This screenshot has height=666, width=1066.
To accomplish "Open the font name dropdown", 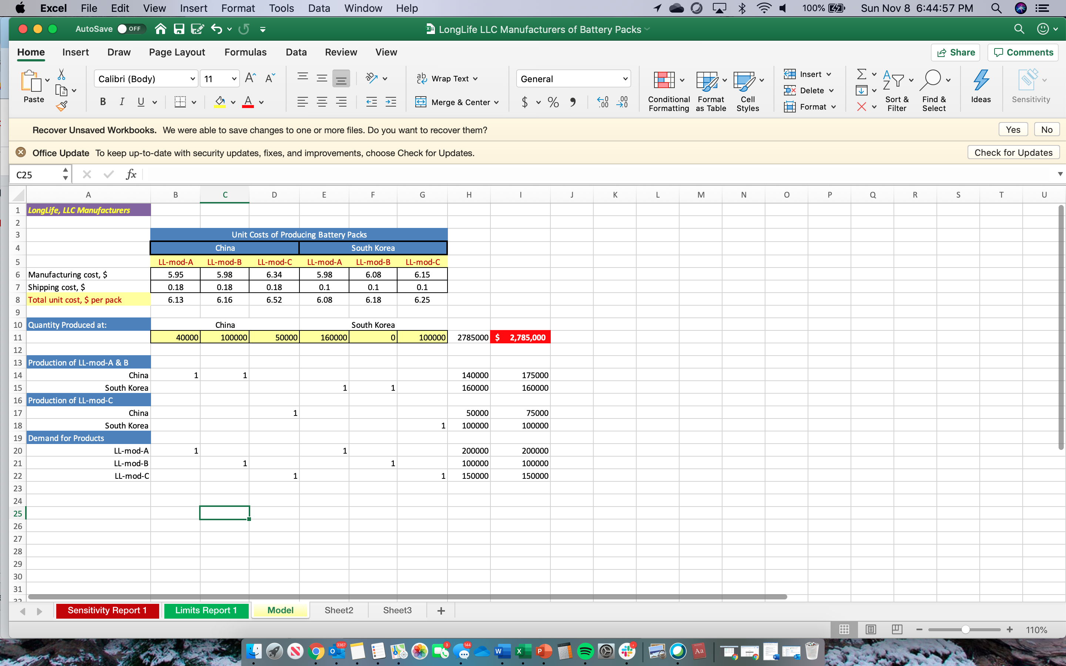I will click(192, 79).
